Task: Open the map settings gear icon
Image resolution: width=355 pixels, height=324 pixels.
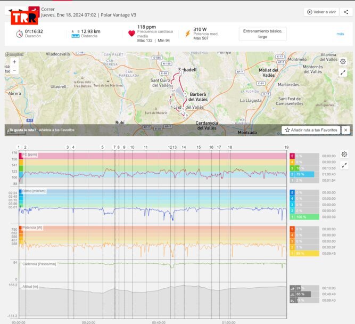Action: pyautogui.click(x=343, y=61)
